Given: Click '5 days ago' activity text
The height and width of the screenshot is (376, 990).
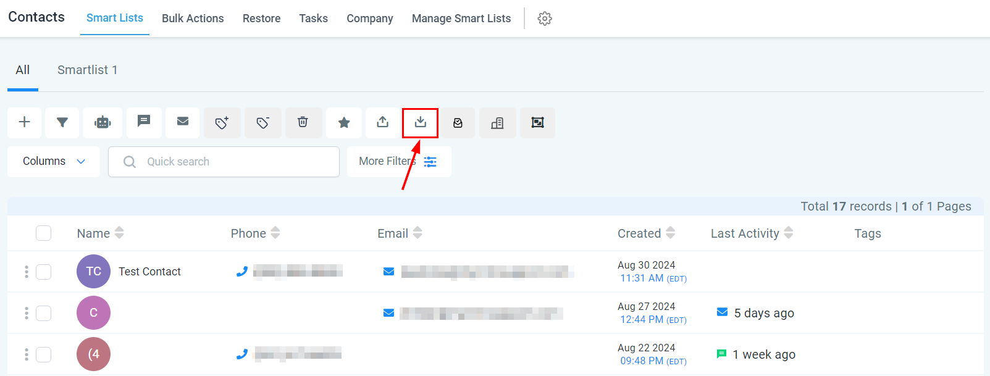Looking at the screenshot, I should [764, 313].
